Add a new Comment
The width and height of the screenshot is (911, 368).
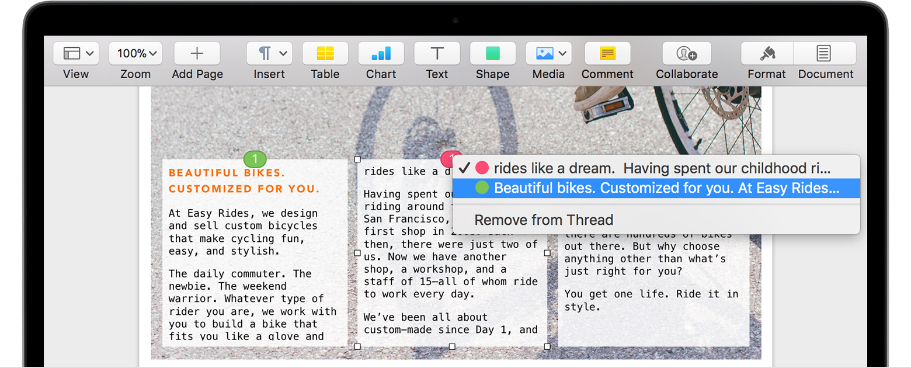607,53
